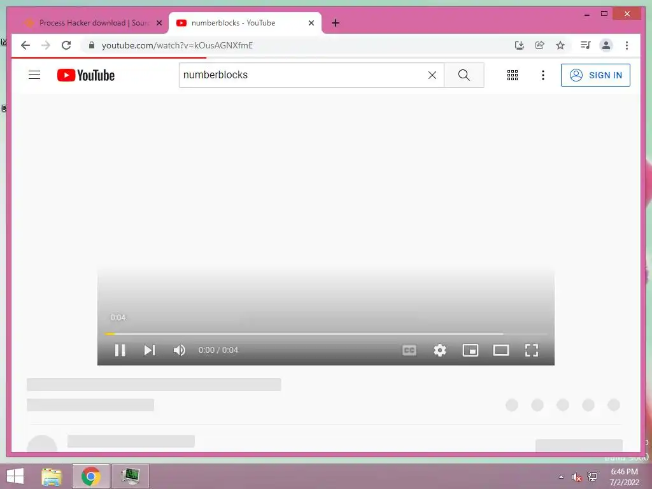This screenshot has height=489, width=652.
Task: Run search with magnifier button
Action: [x=464, y=75]
